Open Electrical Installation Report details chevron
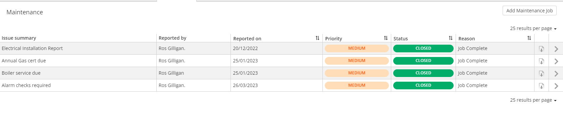Screen dimensions: 563x123 556,49
